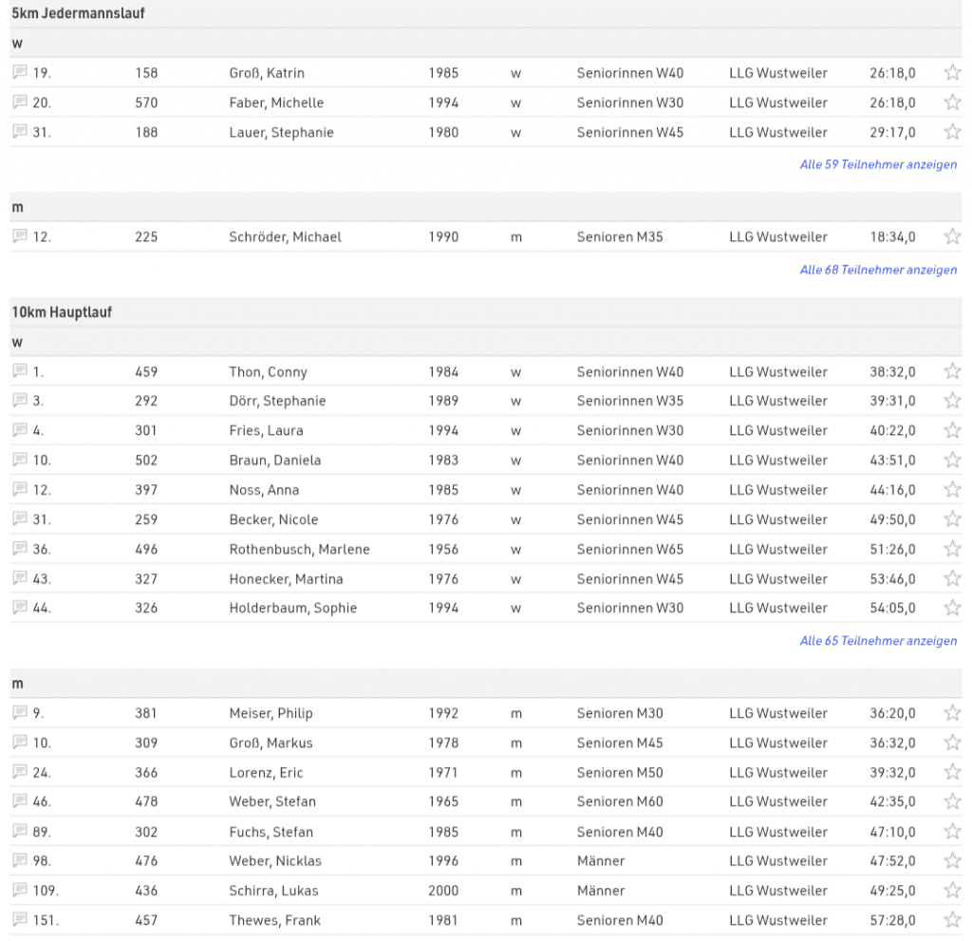Viewport: 972px width, 941px height.
Task: Show all 65 participants of 10km women
Action: point(878,641)
